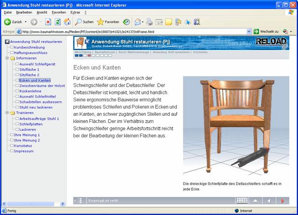
Task: Open the Suchen search pane
Action: [x=84, y=22]
